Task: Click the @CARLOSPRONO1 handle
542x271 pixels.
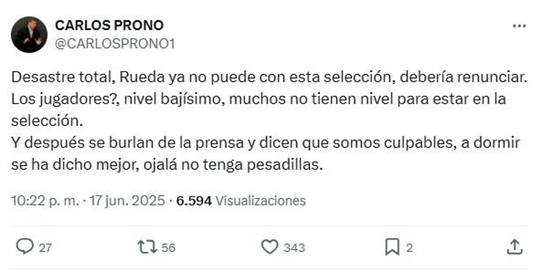Action: (x=115, y=44)
